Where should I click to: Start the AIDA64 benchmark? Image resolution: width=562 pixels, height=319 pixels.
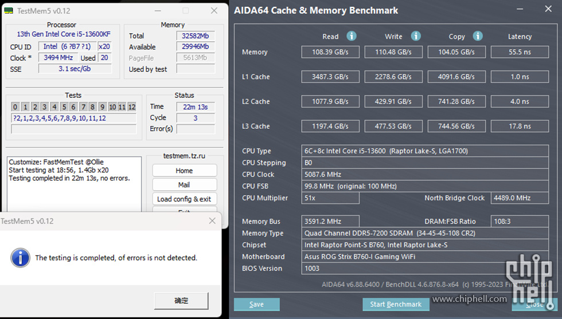pos(396,304)
